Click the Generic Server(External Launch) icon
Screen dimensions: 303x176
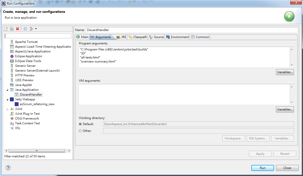12,71
